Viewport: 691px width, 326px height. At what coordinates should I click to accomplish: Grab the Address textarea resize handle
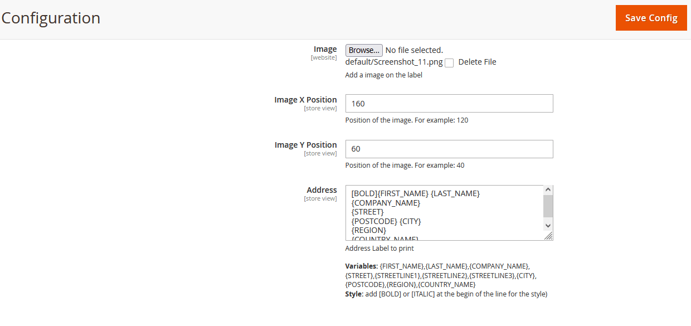tap(548, 236)
